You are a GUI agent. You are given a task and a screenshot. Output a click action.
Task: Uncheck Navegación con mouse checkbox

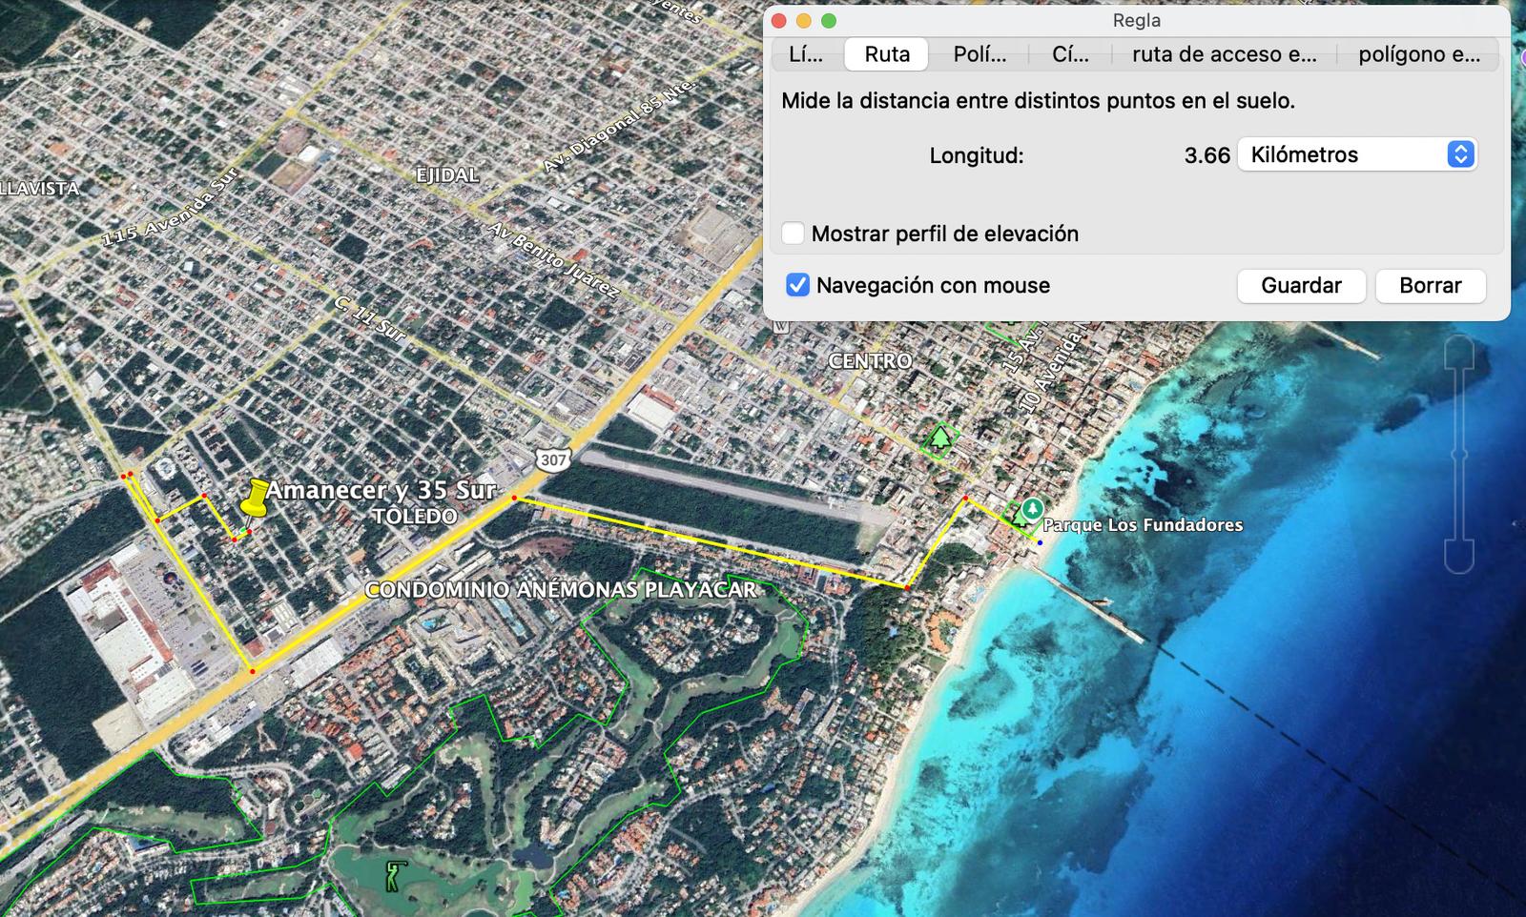tap(797, 285)
